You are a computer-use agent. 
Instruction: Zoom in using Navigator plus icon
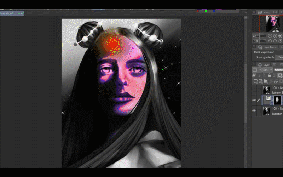pos(275,36)
